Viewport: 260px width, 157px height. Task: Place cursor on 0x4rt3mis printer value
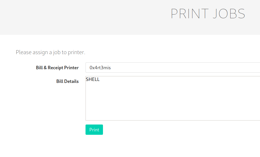coord(100,68)
